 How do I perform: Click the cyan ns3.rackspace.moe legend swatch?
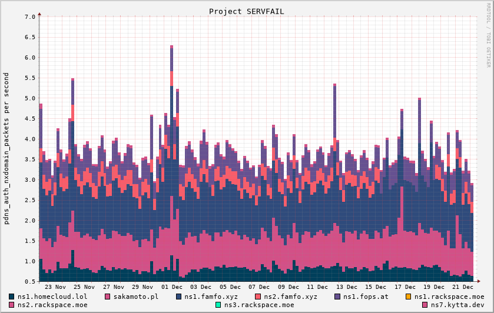click(218, 305)
